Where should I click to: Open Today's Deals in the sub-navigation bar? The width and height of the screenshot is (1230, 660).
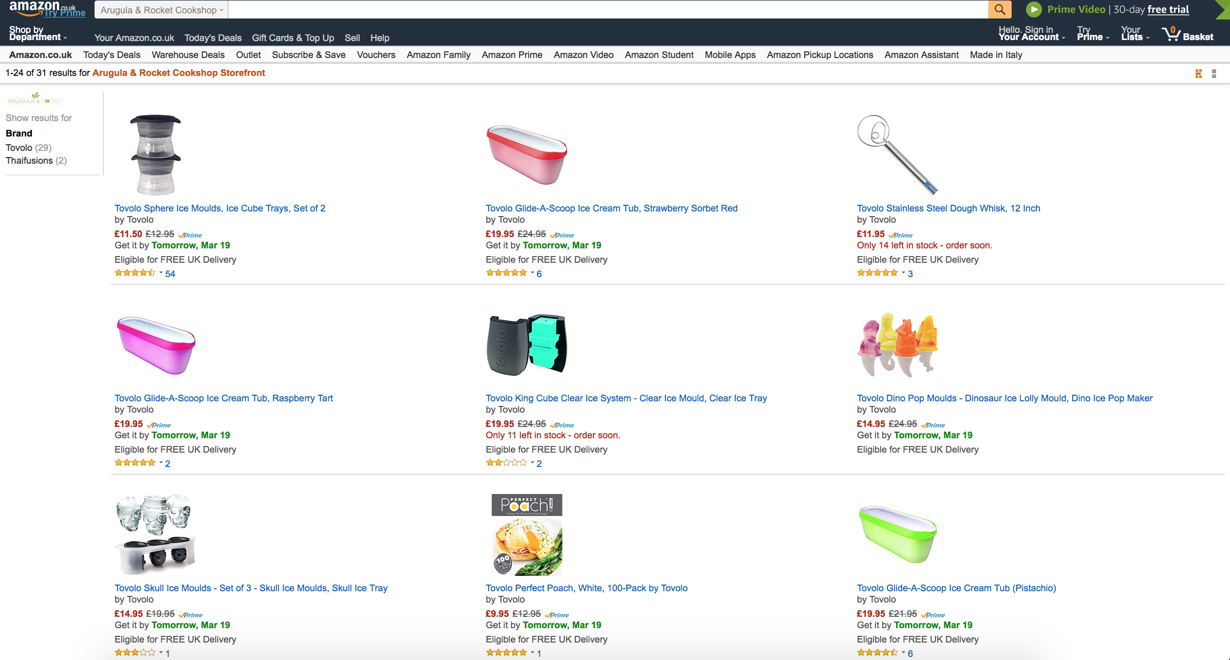(x=111, y=55)
